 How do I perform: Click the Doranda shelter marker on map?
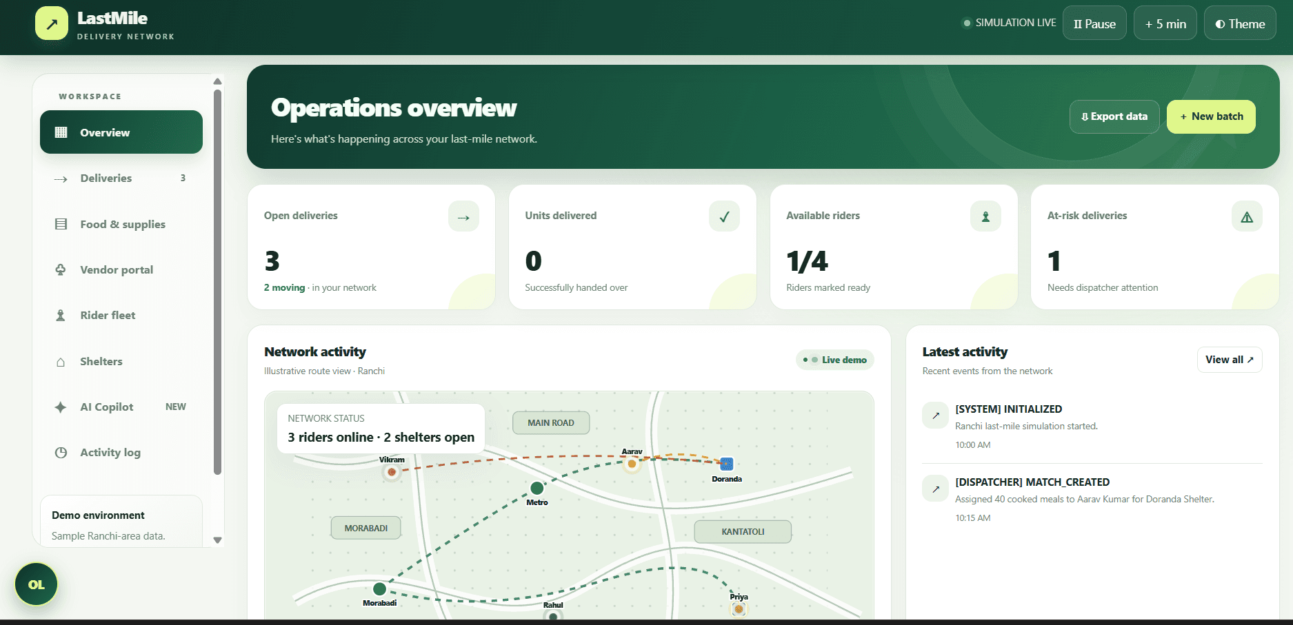727,464
